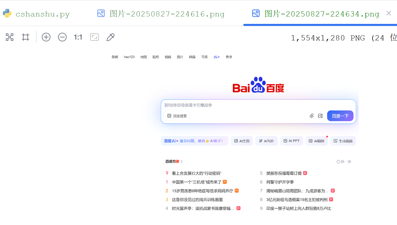This screenshot has width=397, height=225.
Task: Click the 深度搜索 button
Action: tap(177, 116)
